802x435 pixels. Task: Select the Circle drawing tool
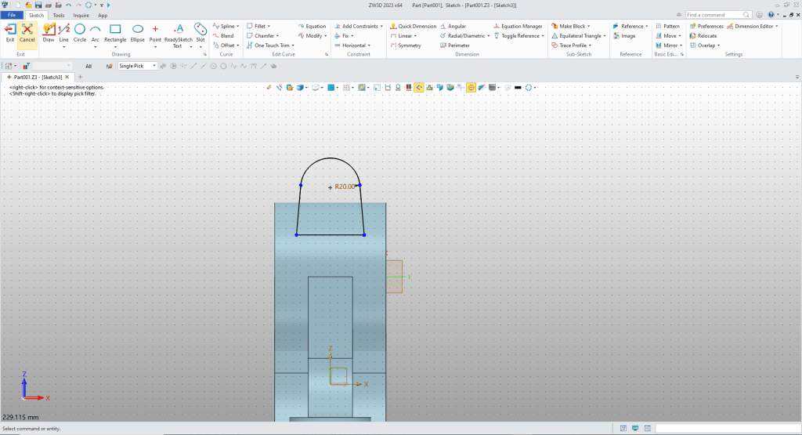point(80,32)
